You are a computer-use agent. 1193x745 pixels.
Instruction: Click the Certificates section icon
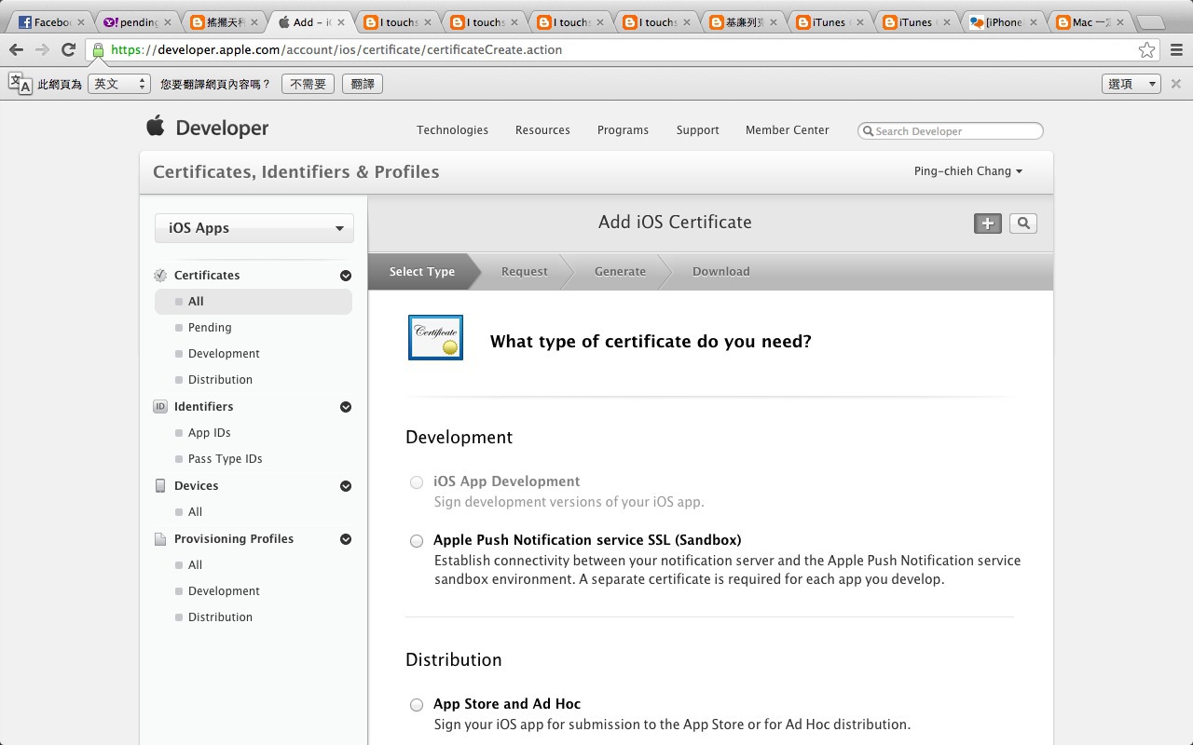pyautogui.click(x=160, y=276)
